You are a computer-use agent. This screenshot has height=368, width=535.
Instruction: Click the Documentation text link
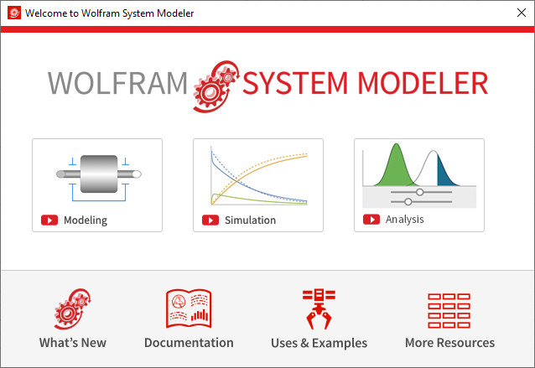pos(189,343)
